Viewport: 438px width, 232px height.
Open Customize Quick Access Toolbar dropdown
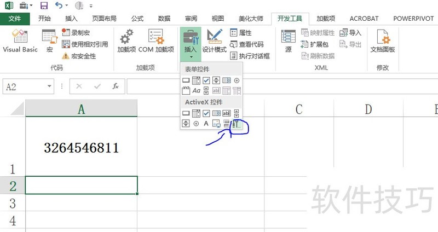coord(91,6)
